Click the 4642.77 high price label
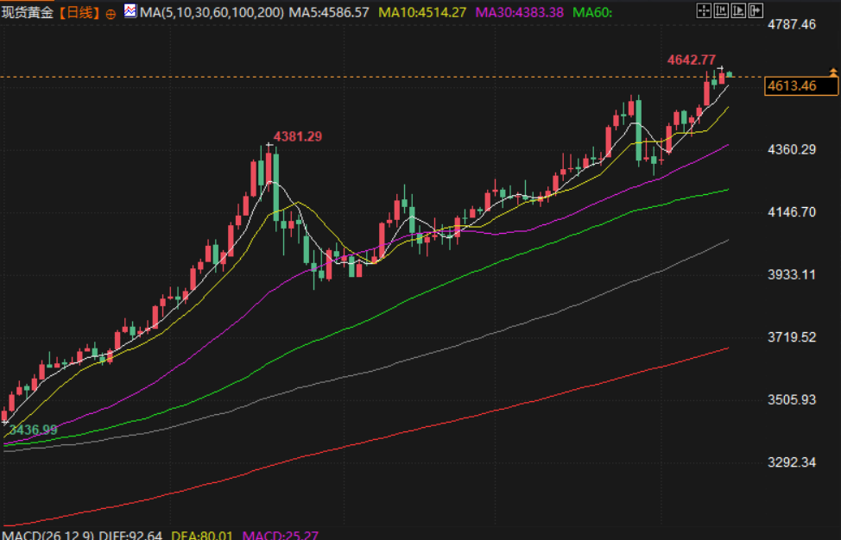Viewport: 841px width, 540px height. coord(692,60)
